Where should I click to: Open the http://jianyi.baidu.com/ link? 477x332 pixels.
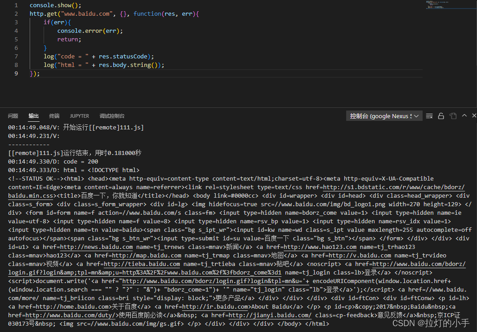[x=270, y=315]
